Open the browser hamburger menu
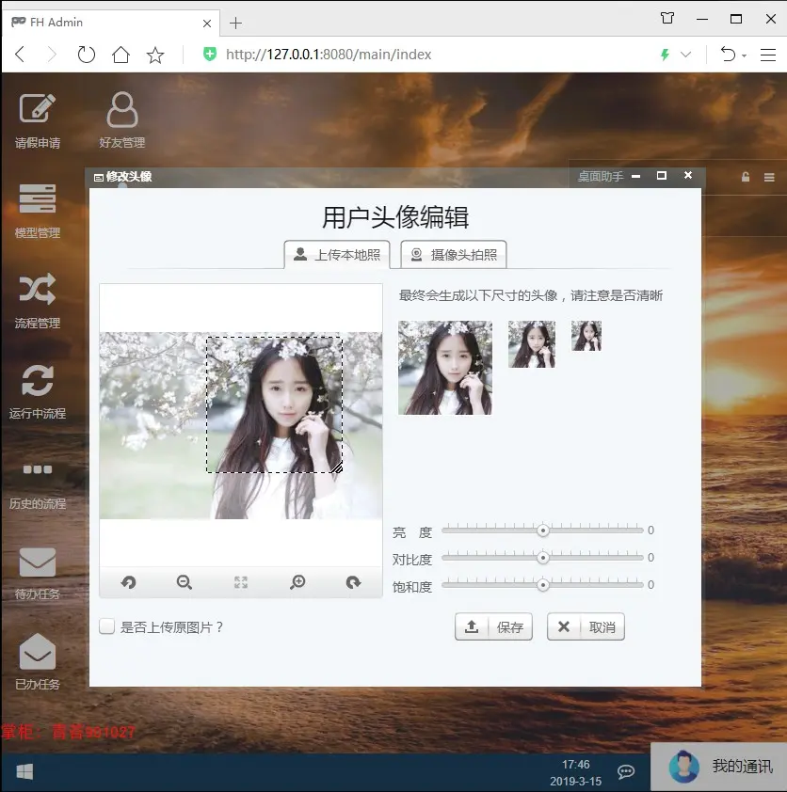Viewport: 787px width, 792px height. click(x=768, y=55)
